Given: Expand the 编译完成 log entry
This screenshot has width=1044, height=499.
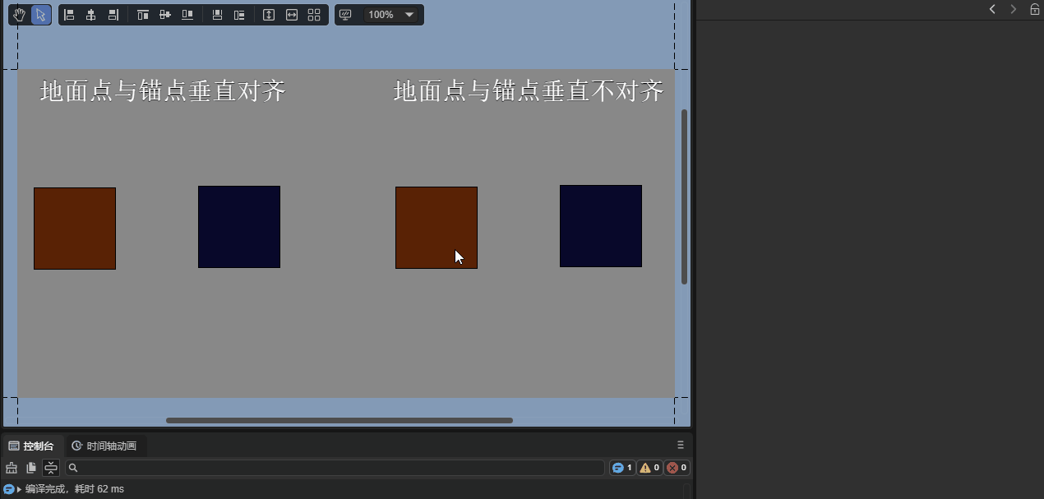Looking at the screenshot, I should coord(18,488).
